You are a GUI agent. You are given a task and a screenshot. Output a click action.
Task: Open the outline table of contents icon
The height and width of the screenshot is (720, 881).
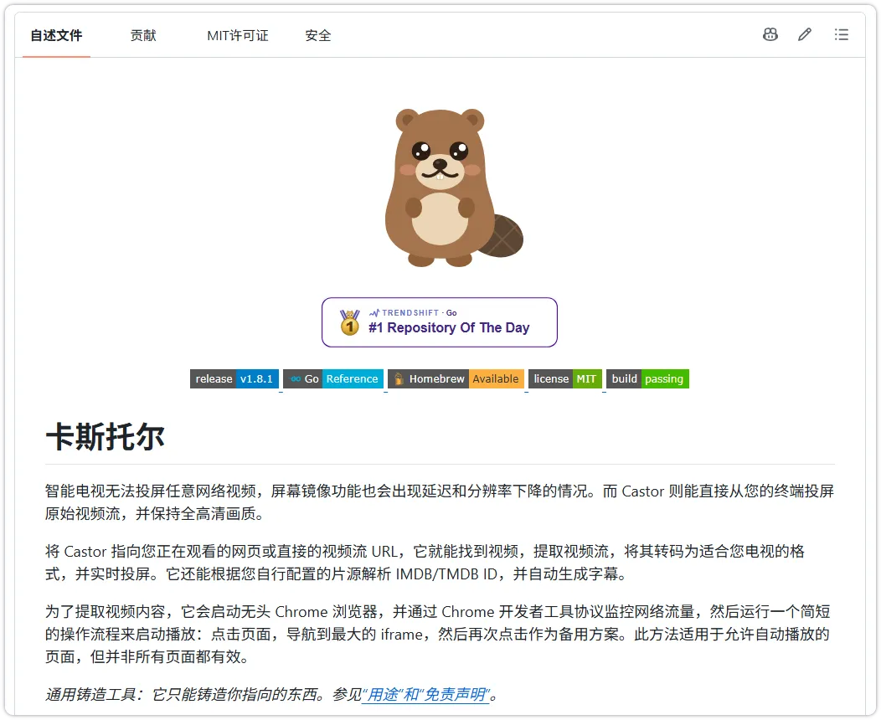[841, 35]
